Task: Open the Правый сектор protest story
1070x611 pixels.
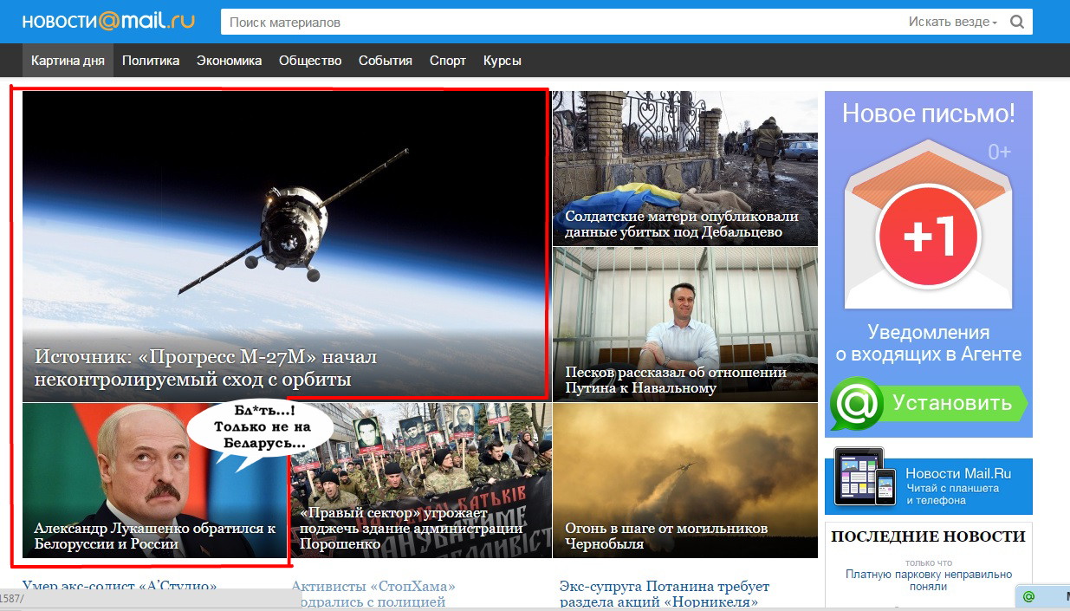Action: (x=420, y=480)
